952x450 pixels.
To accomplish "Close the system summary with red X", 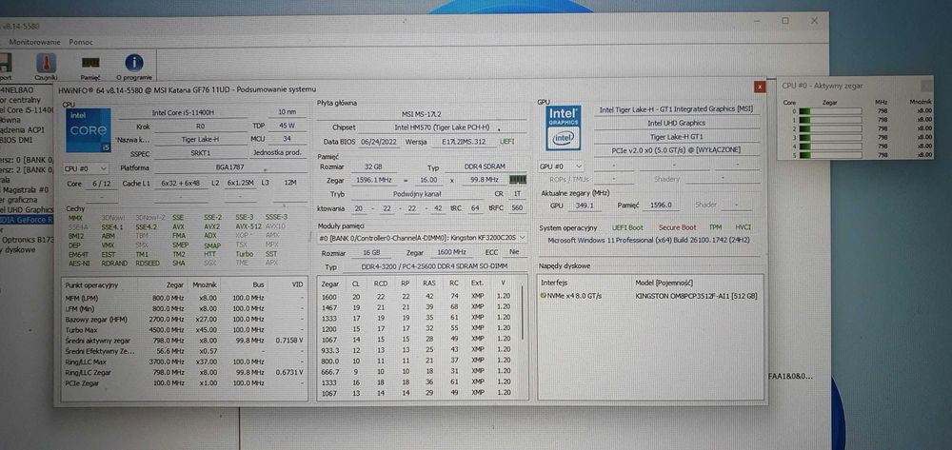I will coord(760,87).
